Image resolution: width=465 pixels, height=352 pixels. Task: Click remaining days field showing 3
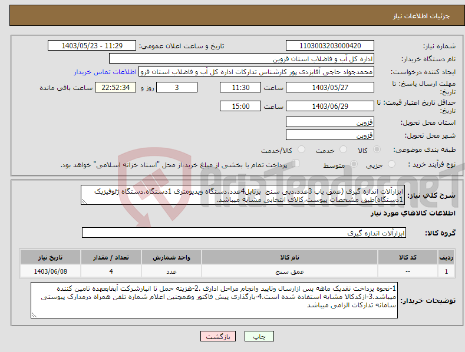(x=177, y=87)
